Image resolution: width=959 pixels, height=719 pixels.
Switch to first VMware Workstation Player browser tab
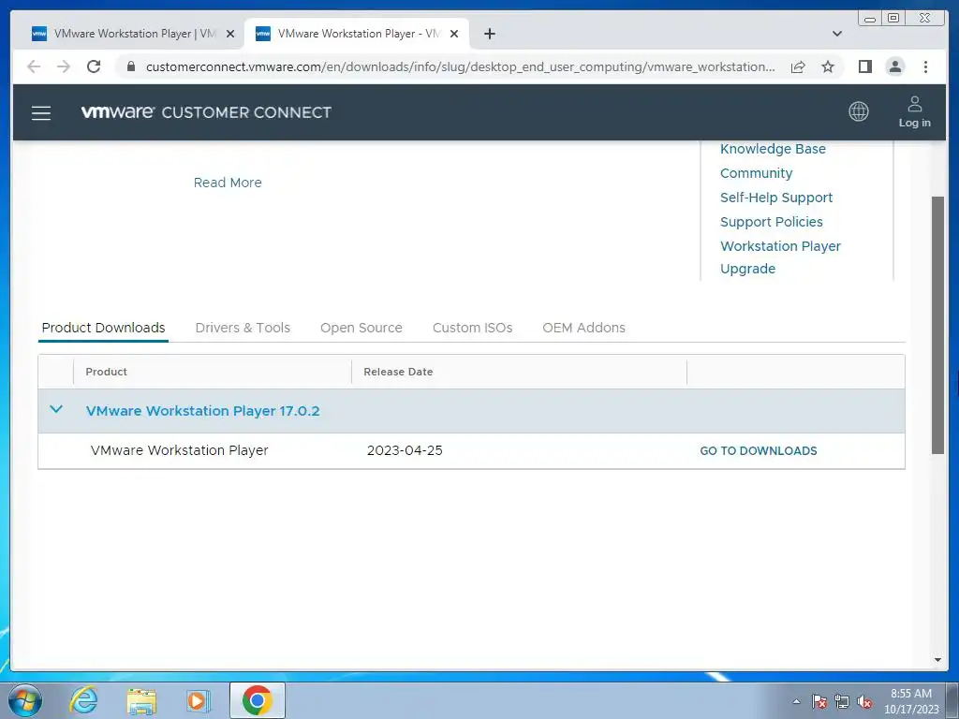click(133, 34)
